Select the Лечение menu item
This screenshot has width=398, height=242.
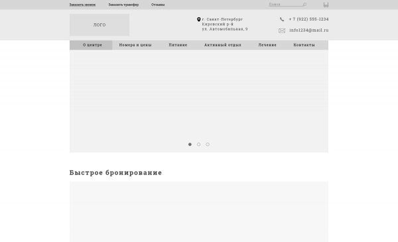[267, 45]
